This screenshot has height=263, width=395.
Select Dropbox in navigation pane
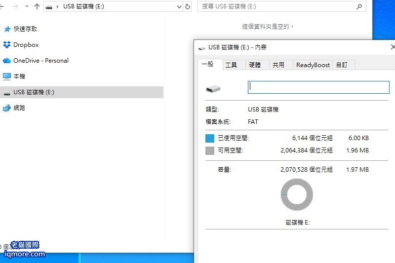(x=26, y=45)
